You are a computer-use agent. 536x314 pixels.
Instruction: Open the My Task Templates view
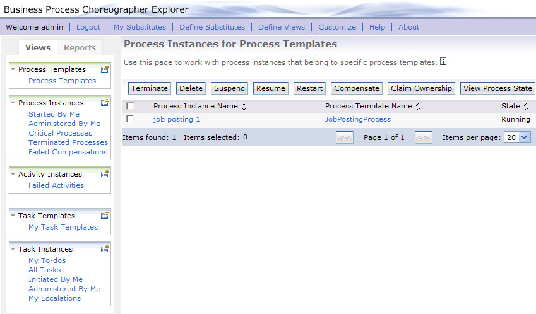point(63,227)
